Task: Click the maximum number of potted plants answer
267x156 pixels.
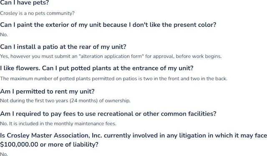Action: [113, 79]
